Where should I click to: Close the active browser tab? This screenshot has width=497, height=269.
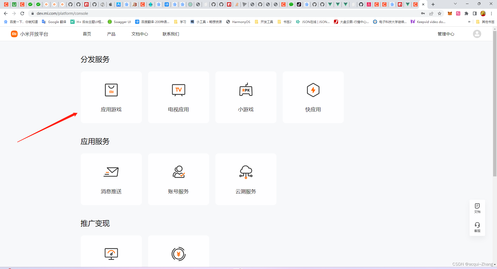(x=423, y=4)
